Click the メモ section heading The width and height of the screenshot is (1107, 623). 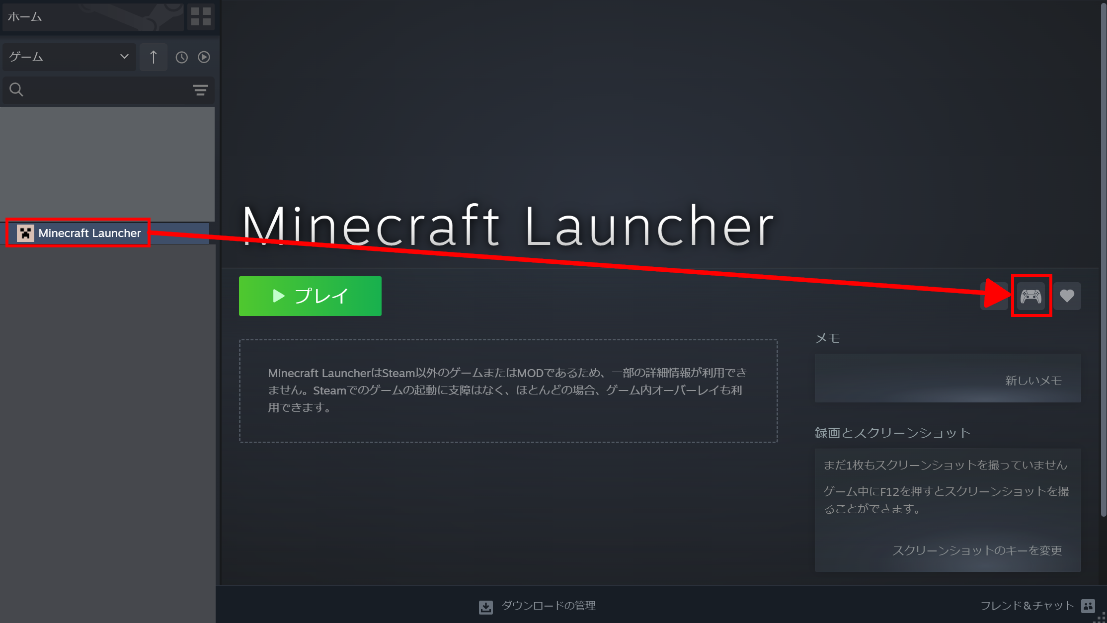(828, 338)
